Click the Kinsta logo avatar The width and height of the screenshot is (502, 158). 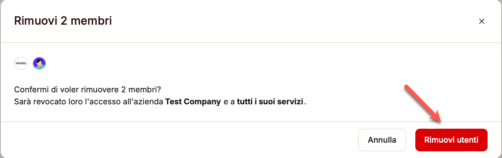21,63
